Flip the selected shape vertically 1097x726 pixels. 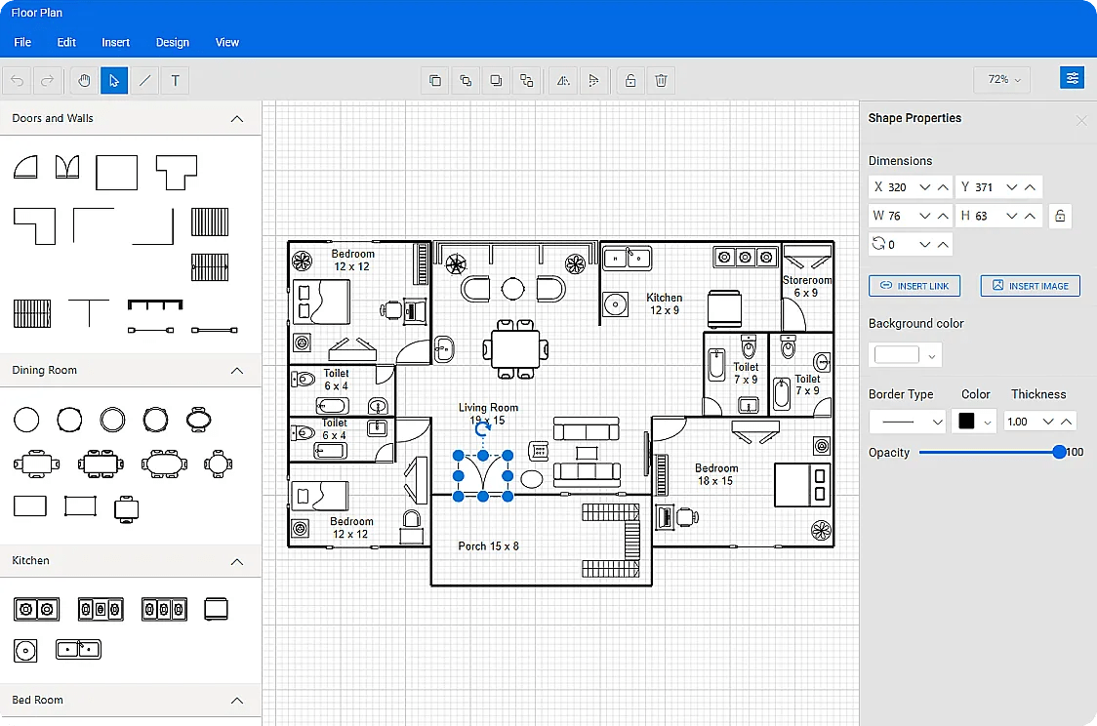(x=593, y=80)
